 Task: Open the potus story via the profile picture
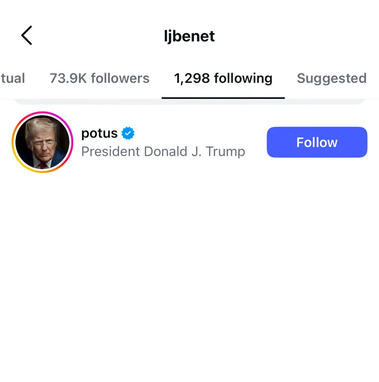(x=42, y=142)
